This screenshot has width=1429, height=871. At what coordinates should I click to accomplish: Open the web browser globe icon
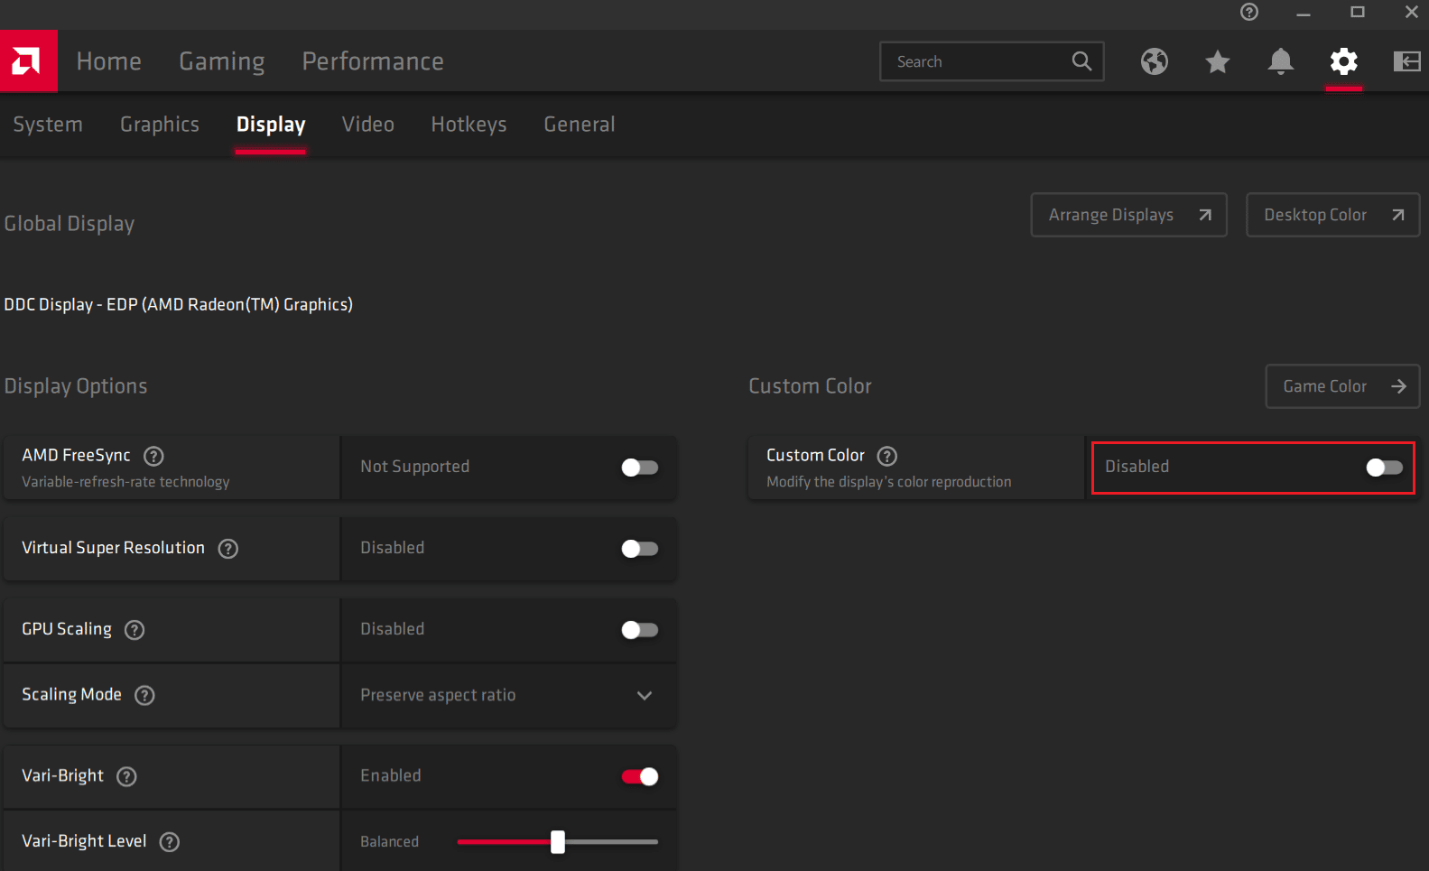(1154, 61)
